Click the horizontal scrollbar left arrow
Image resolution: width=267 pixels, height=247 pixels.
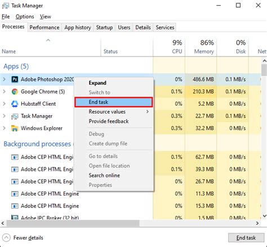3,223
